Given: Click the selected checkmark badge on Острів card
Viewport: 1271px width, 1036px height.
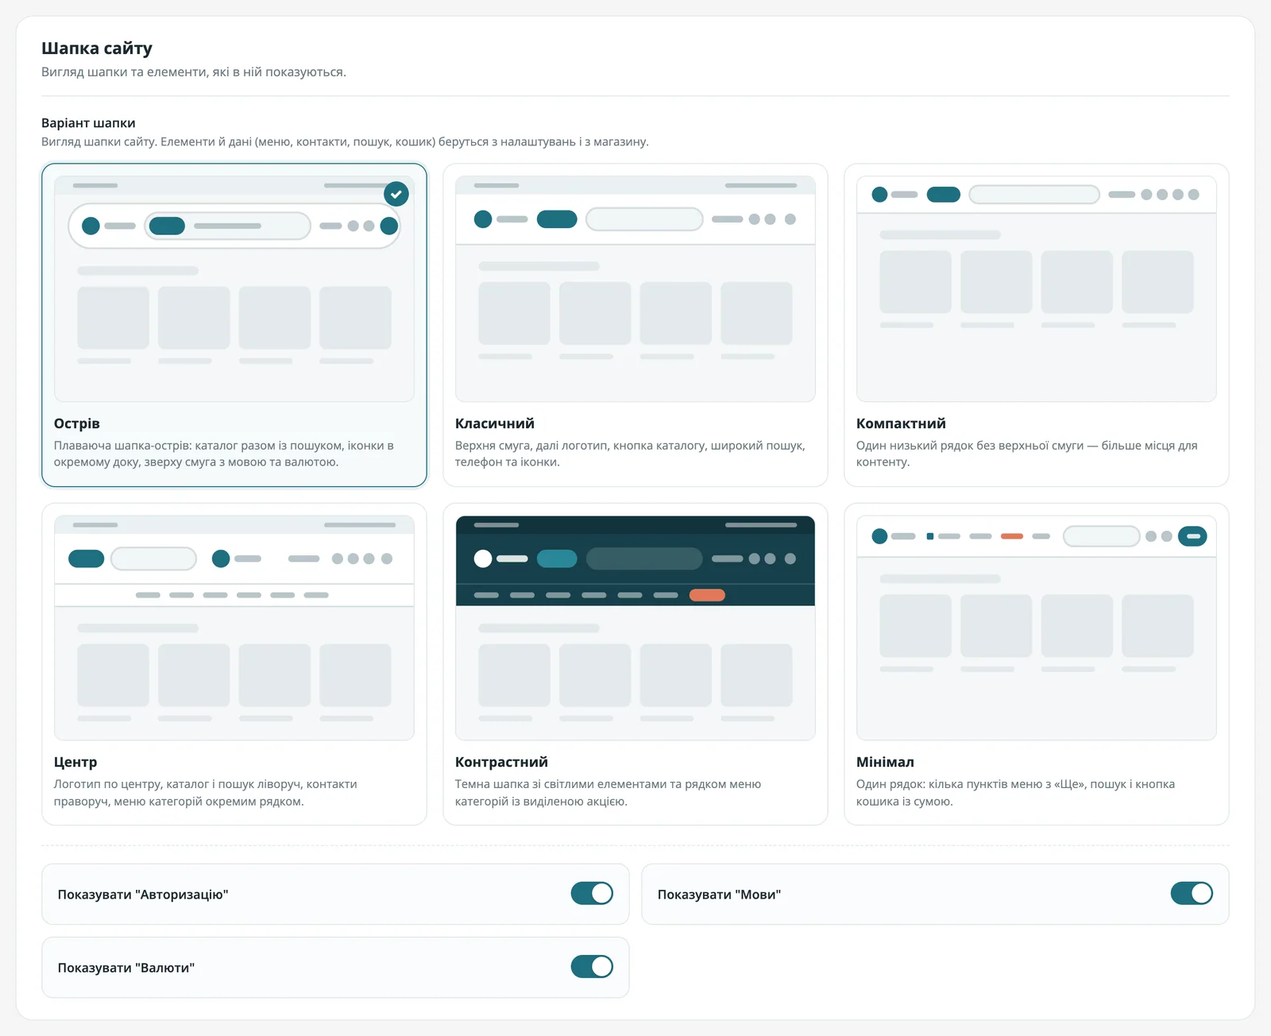Looking at the screenshot, I should pos(396,193).
